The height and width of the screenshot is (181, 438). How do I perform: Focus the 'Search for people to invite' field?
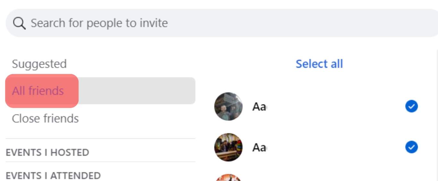(222, 23)
